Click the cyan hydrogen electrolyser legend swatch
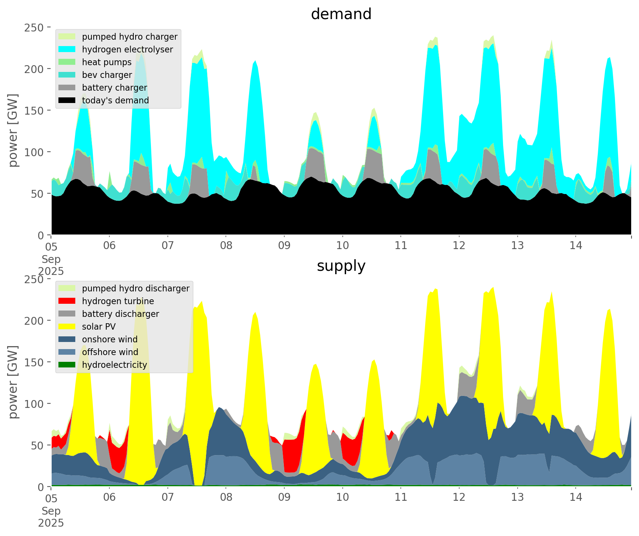The width and height of the screenshot is (639, 536). (67, 49)
